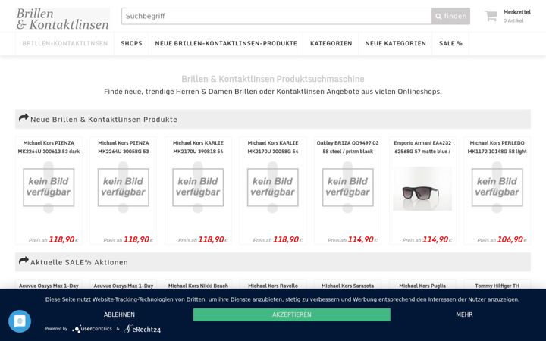Click placeholder image of Michael Kors PERLEDO
This screenshot has height=341, width=546.
(x=497, y=188)
